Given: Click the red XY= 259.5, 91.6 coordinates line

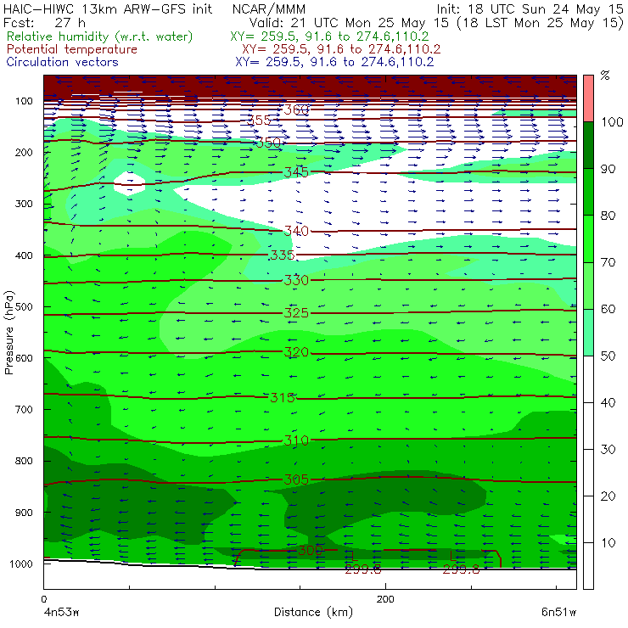Looking at the screenshot, I should (341, 49).
